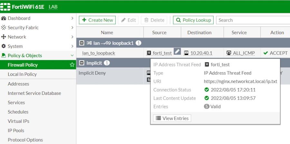Select the lan_to_loopback policy name
The image size is (290, 144).
pos(99,53)
